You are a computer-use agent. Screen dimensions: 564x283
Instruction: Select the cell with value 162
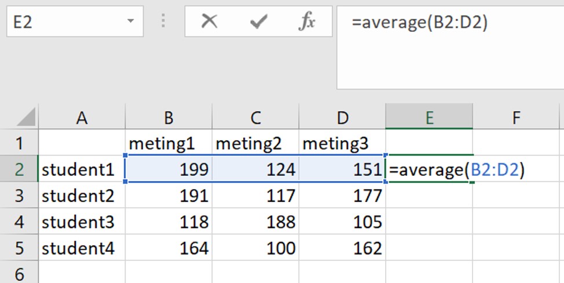pos(342,249)
